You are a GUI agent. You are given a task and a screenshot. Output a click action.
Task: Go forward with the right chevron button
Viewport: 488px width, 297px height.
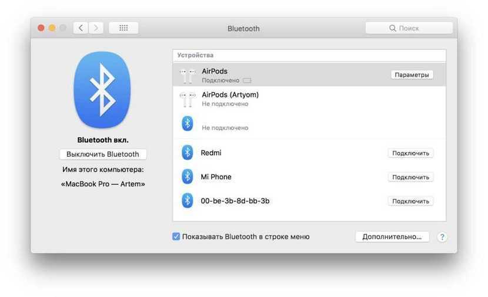pos(96,28)
